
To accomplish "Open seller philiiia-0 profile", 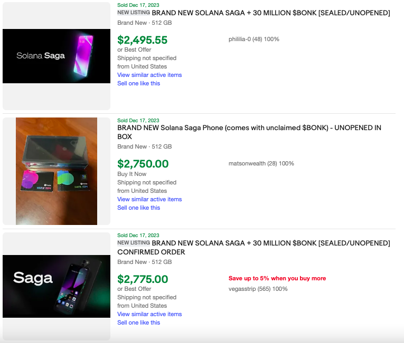I will click(253, 39).
